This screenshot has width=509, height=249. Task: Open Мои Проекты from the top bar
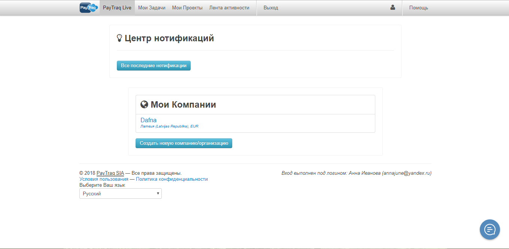point(187,7)
